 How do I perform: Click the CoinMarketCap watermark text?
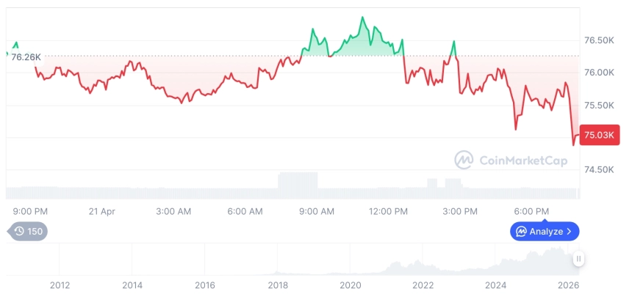point(523,161)
